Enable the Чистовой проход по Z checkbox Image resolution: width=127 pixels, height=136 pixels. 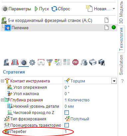pyautogui.click(x=66, y=113)
